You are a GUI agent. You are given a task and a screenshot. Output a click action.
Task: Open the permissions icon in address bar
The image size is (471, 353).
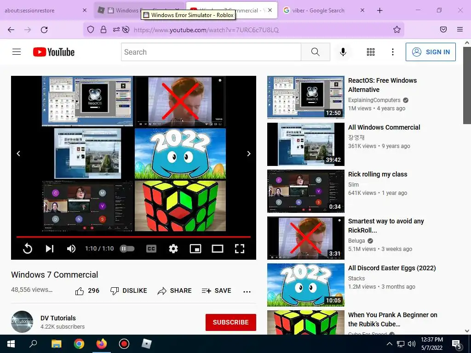point(116,29)
